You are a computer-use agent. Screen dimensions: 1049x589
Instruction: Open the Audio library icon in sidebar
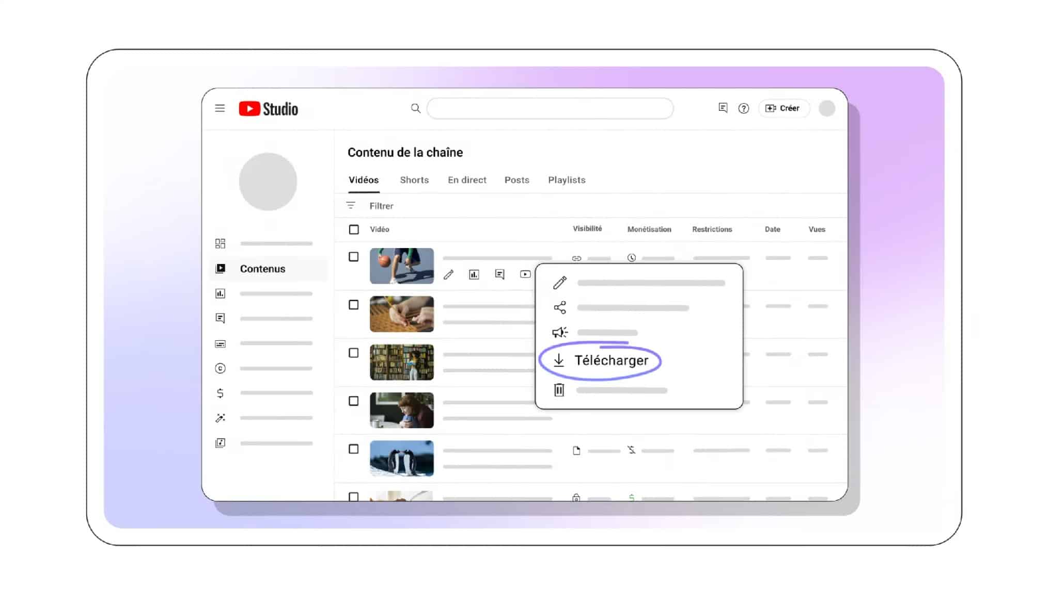[221, 443]
